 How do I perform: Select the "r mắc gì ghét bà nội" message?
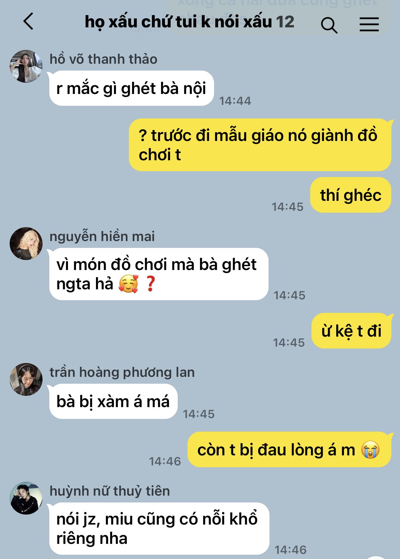click(131, 88)
